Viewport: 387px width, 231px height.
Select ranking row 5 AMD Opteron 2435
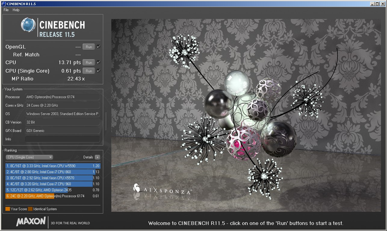tap(53, 190)
